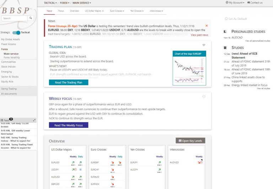Click EURGBP daily down arrow

120,162
